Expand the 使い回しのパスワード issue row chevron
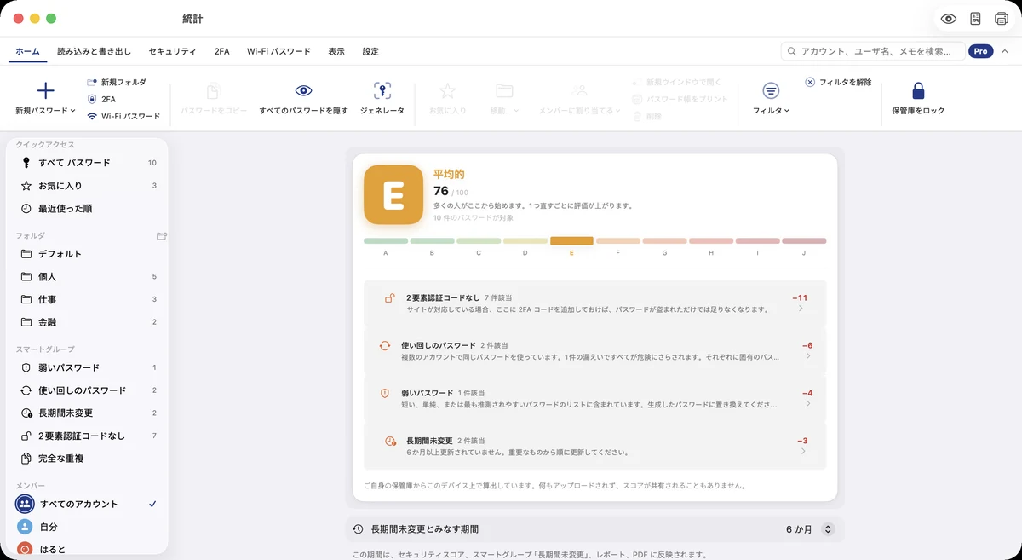 point(807,356)
